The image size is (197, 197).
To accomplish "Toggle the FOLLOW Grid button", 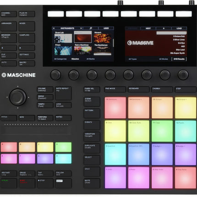I will tap(63, 174).
